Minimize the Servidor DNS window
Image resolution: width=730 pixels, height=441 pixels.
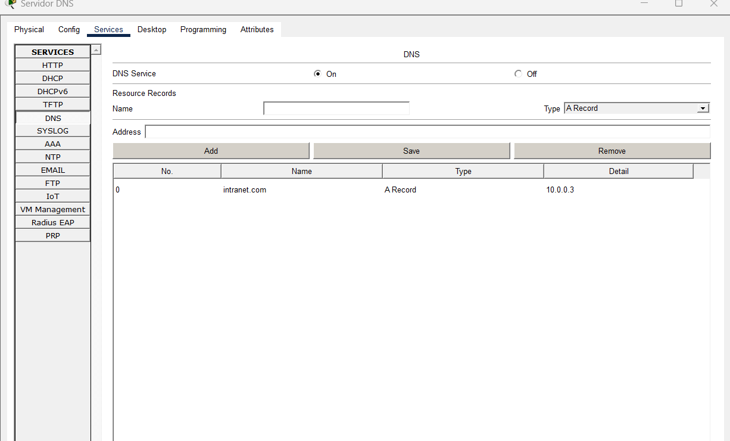pyautogui.click(x=644, y=3)
